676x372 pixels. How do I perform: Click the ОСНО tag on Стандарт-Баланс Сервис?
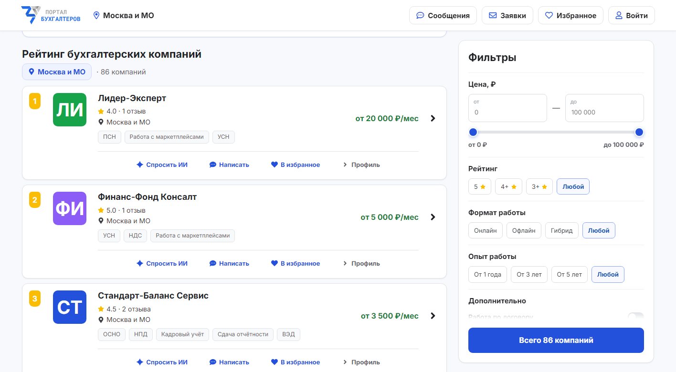pyautogui.click(x=112, y=334)
